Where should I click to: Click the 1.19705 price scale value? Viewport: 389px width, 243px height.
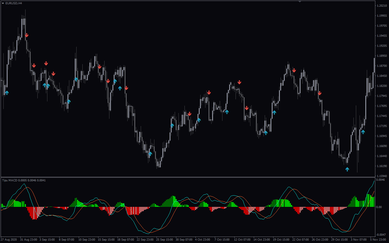pos(381,26)
